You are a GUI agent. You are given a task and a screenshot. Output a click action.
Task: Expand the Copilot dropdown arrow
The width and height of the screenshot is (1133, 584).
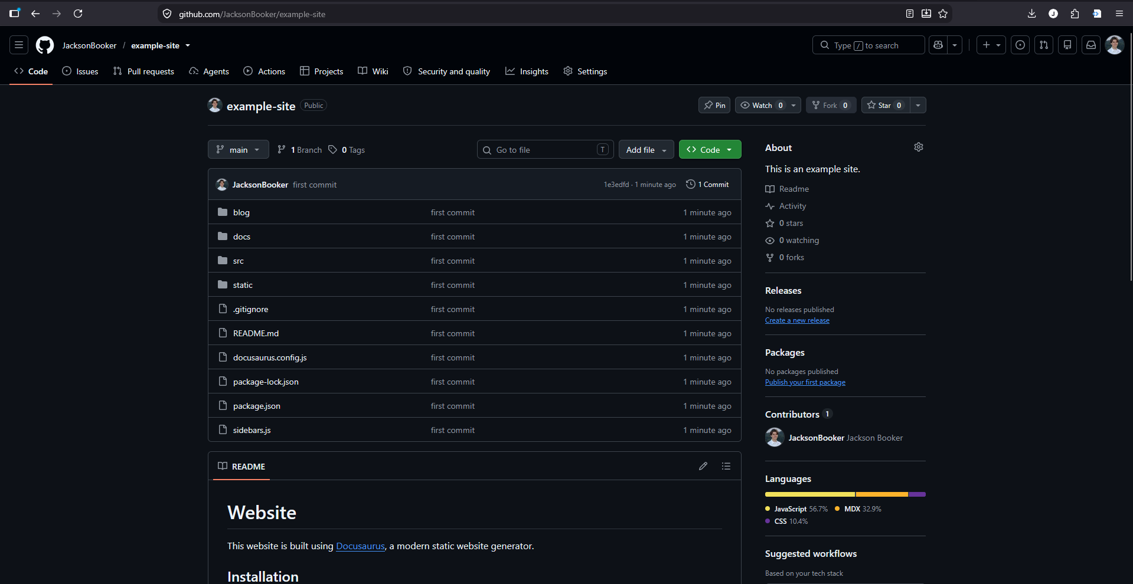coord(955,45)
